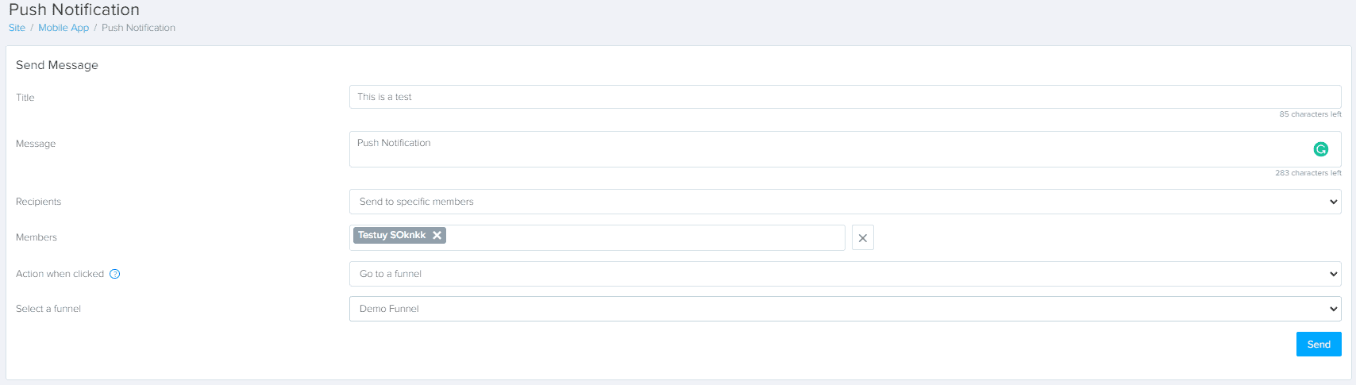
Task: Click the Action when clicked label
Action: click(60, 274)
